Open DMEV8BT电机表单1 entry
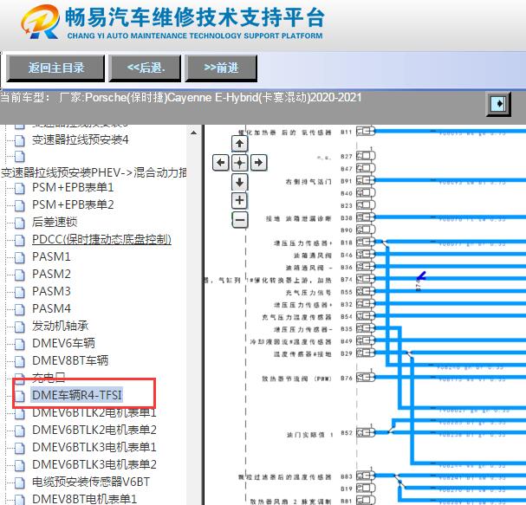 (84, 499)
